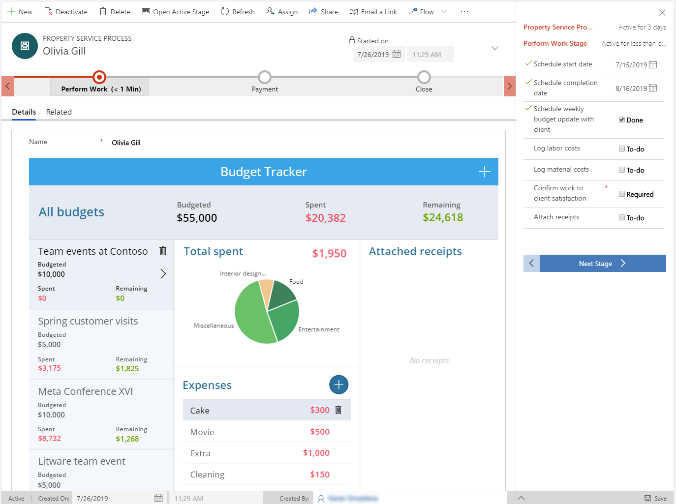
Task: Click the Name field containing Olivia Gill
Action: (295, 143)
